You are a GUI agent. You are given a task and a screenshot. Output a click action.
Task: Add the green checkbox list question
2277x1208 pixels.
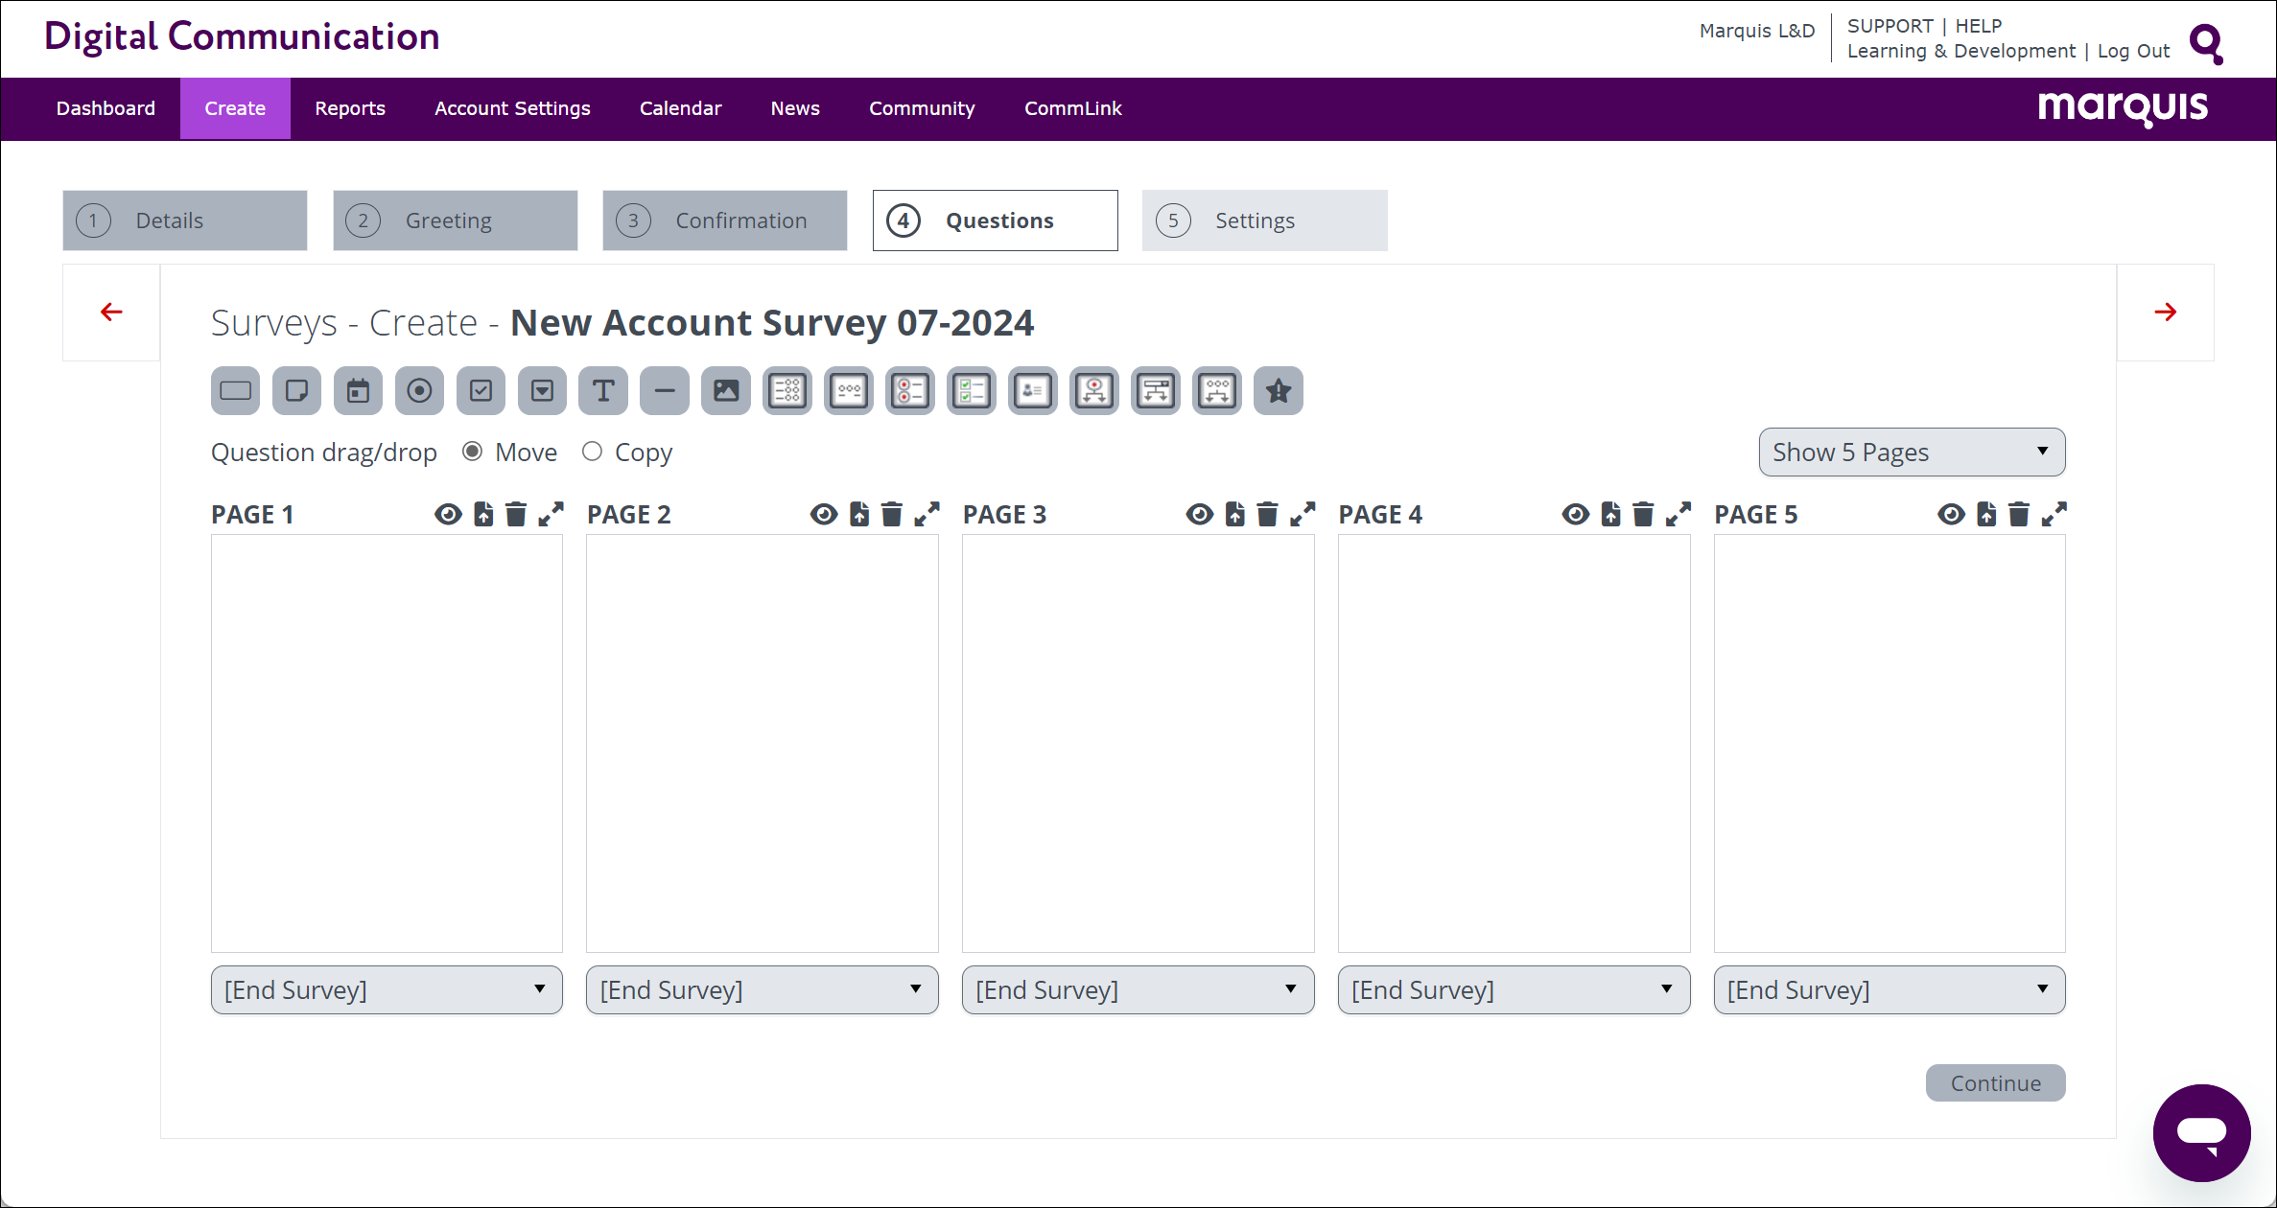pyautogui.click(x=972, y=391)
